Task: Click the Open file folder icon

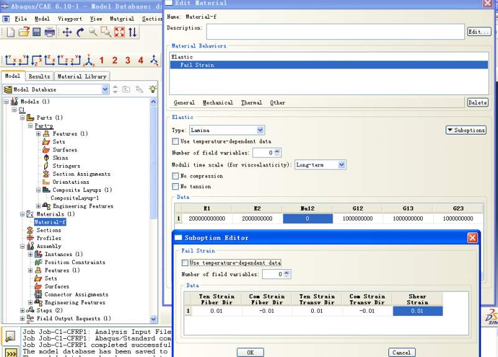Action: pyautogui.click(x=23, y=32)
